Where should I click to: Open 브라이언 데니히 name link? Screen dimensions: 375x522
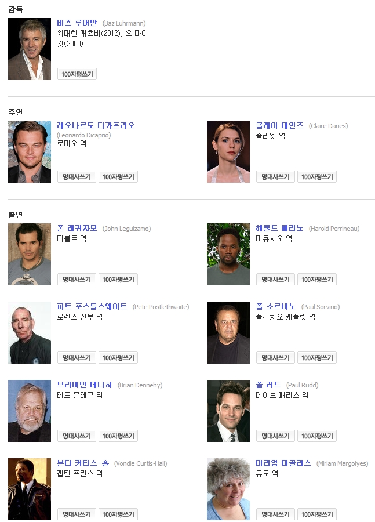(x=85, y=385)
